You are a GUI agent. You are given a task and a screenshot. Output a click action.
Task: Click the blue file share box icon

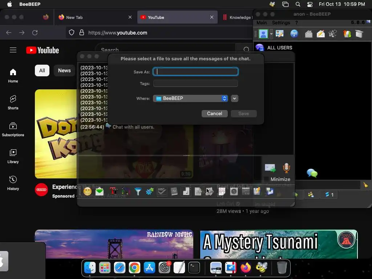tap(270, 191)
